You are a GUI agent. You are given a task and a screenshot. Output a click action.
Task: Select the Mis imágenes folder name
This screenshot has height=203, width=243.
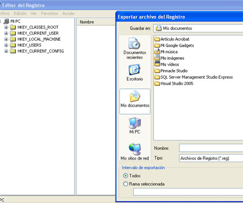point(172,58)
